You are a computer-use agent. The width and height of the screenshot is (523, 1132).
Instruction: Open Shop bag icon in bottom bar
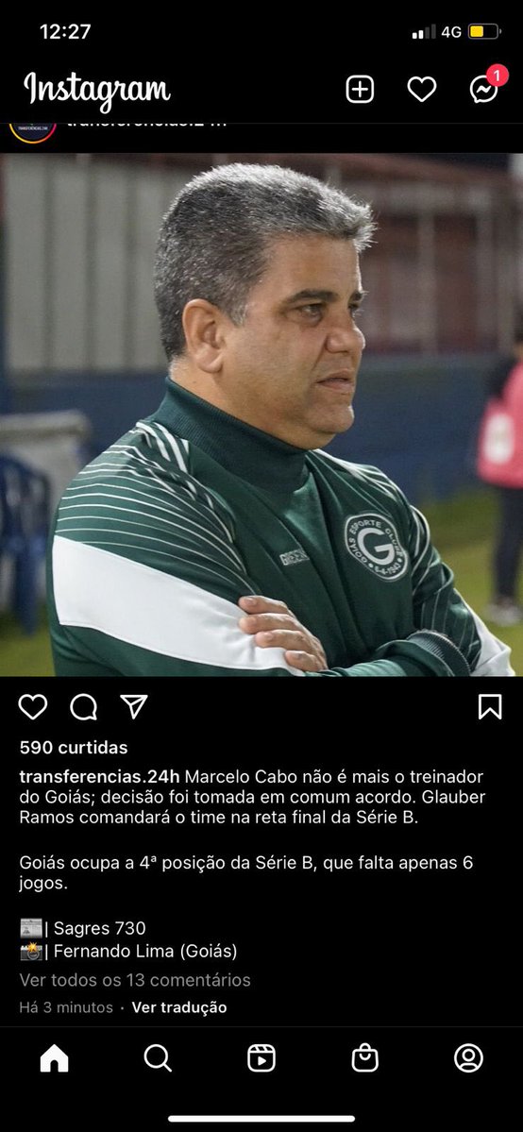(364, 1058)
